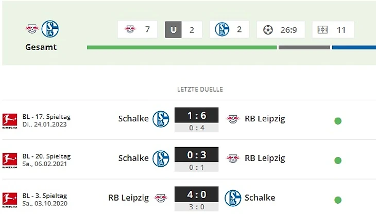The height and width of the screenshot is (214, 376).
Task: Click the football goals icon showing 26:9
Action: (268, 30)
